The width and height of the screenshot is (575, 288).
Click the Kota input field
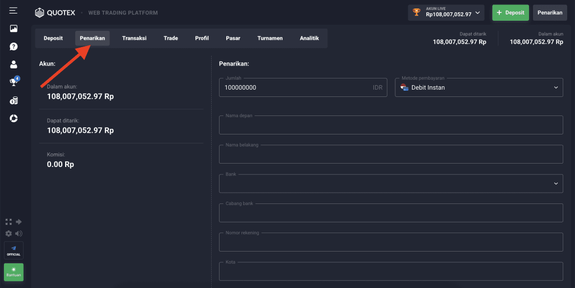coord(391,271)
